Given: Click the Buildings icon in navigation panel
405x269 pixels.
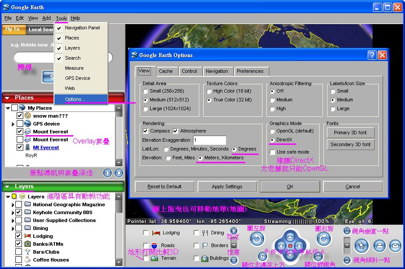Looking at the screenshot, I should pyautogui.click(x=205, y=258).
